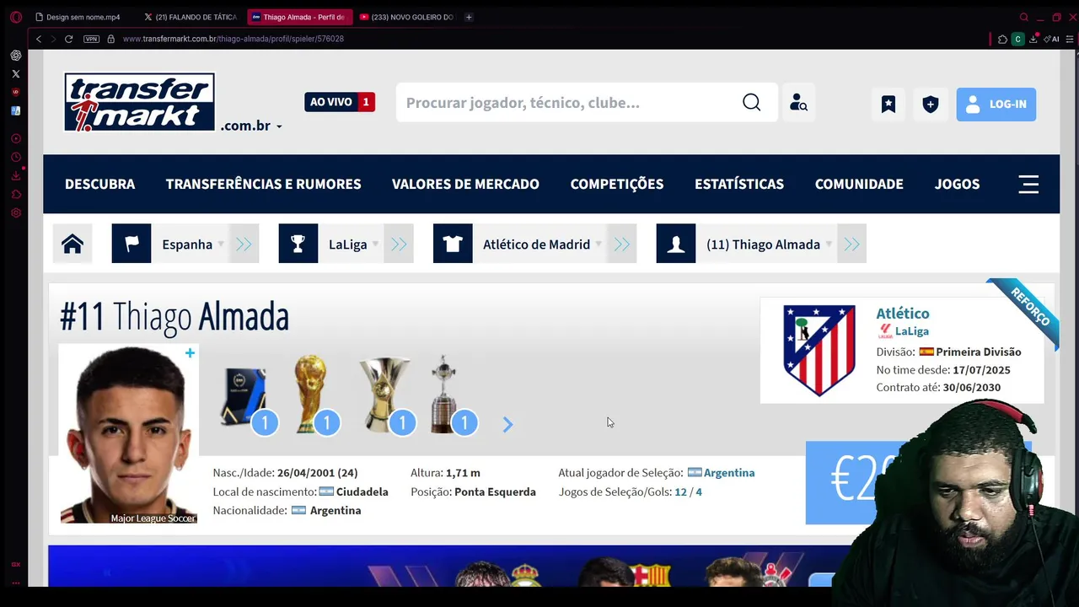Click the search magnifier icon

(751, 102)
